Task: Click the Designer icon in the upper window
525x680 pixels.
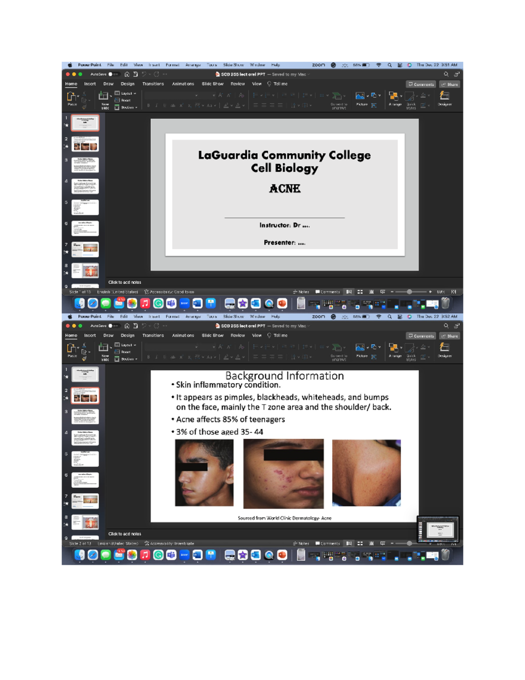Action: [x=444, y=96]
